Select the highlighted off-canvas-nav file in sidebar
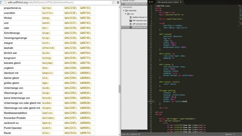Viewport: 242px width, 136px height. point(134,27)
